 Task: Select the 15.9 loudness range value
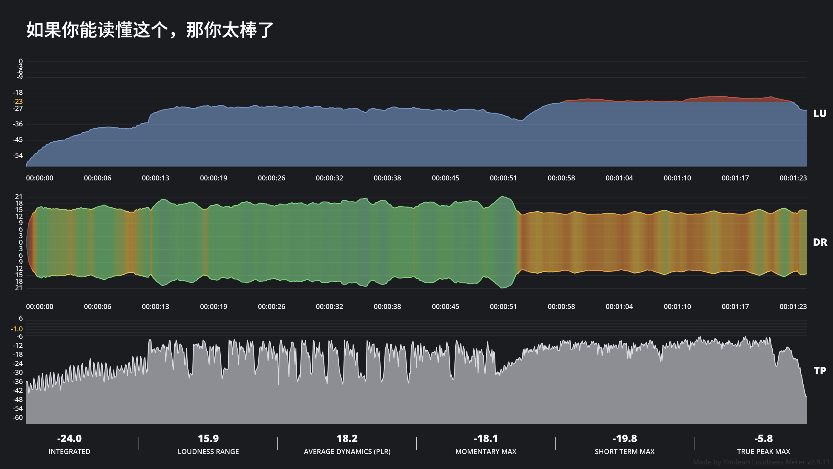(x=208, y=439)
